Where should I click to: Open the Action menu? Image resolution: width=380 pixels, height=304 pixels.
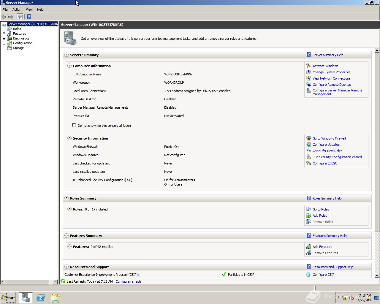tap(17, 9)
